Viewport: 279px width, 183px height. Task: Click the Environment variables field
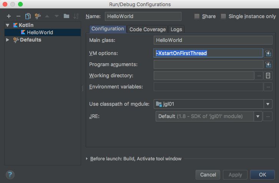click(x=208, y=87)
